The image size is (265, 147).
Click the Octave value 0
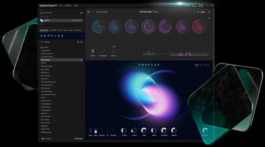[93, 51]
